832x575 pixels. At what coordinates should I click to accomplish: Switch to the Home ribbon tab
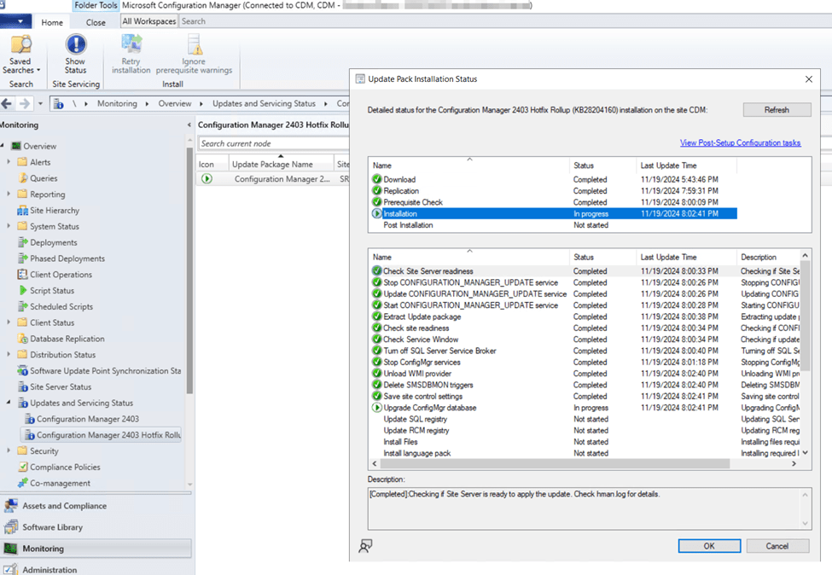[52, 22]
